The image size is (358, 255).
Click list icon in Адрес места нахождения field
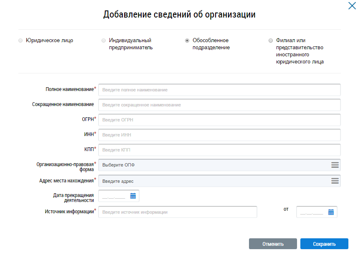pos(335,181)
